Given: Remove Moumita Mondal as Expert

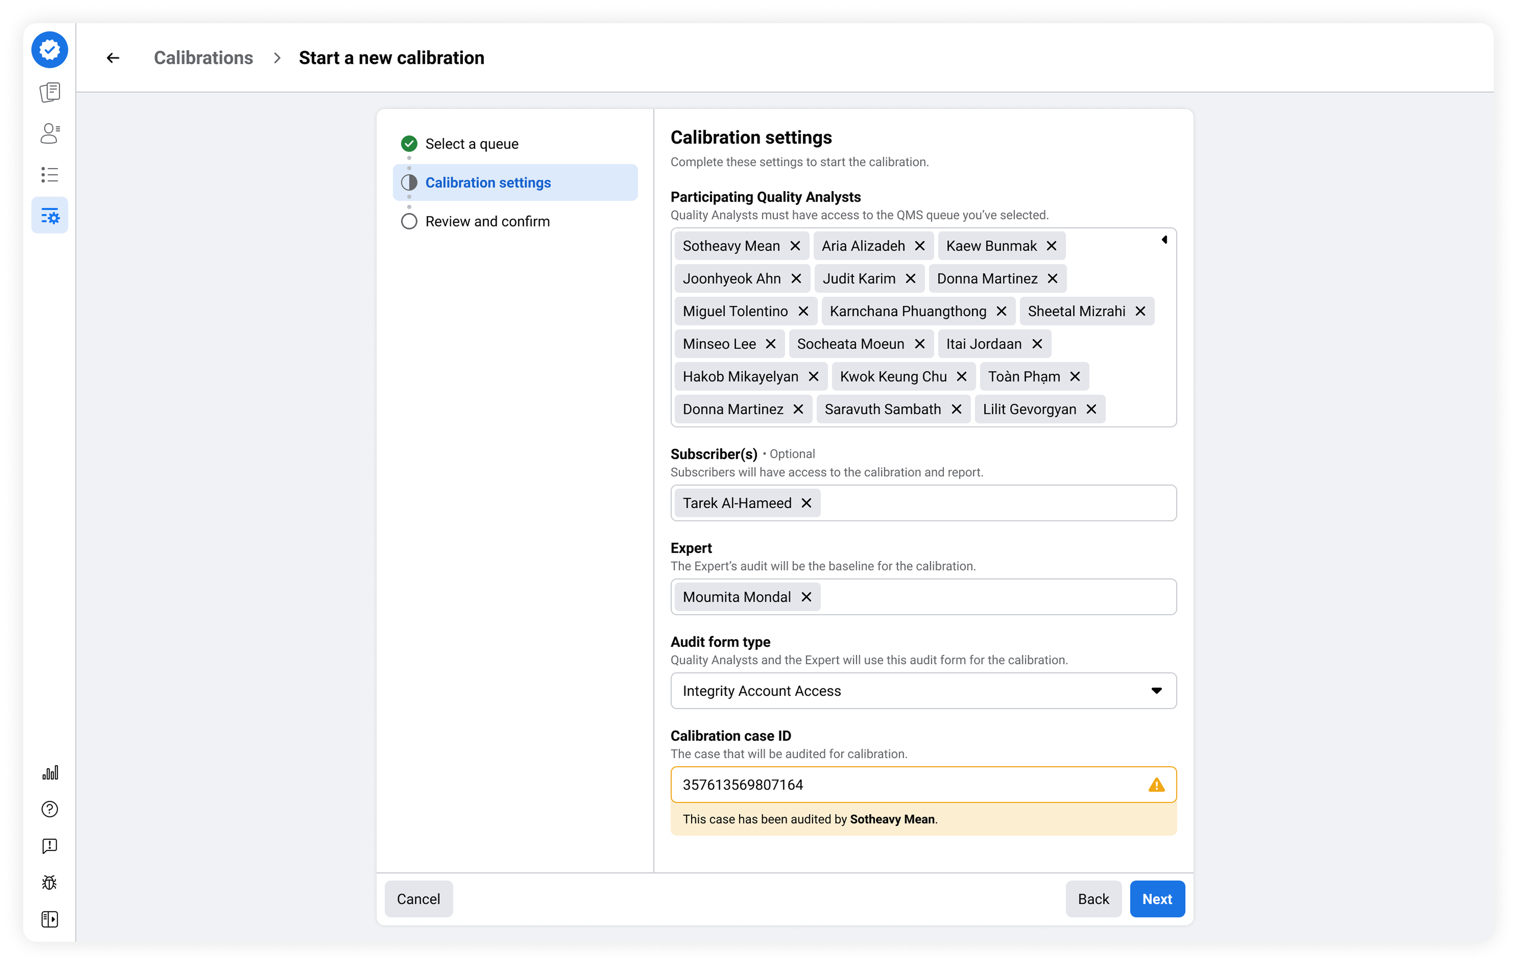Looking at the screenshot, I should click(806, 597).
